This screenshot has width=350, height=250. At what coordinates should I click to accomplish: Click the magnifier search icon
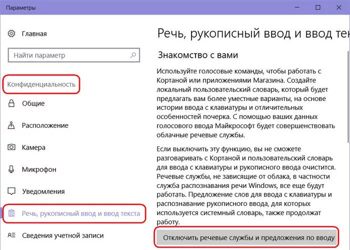(x=133, y=55)
